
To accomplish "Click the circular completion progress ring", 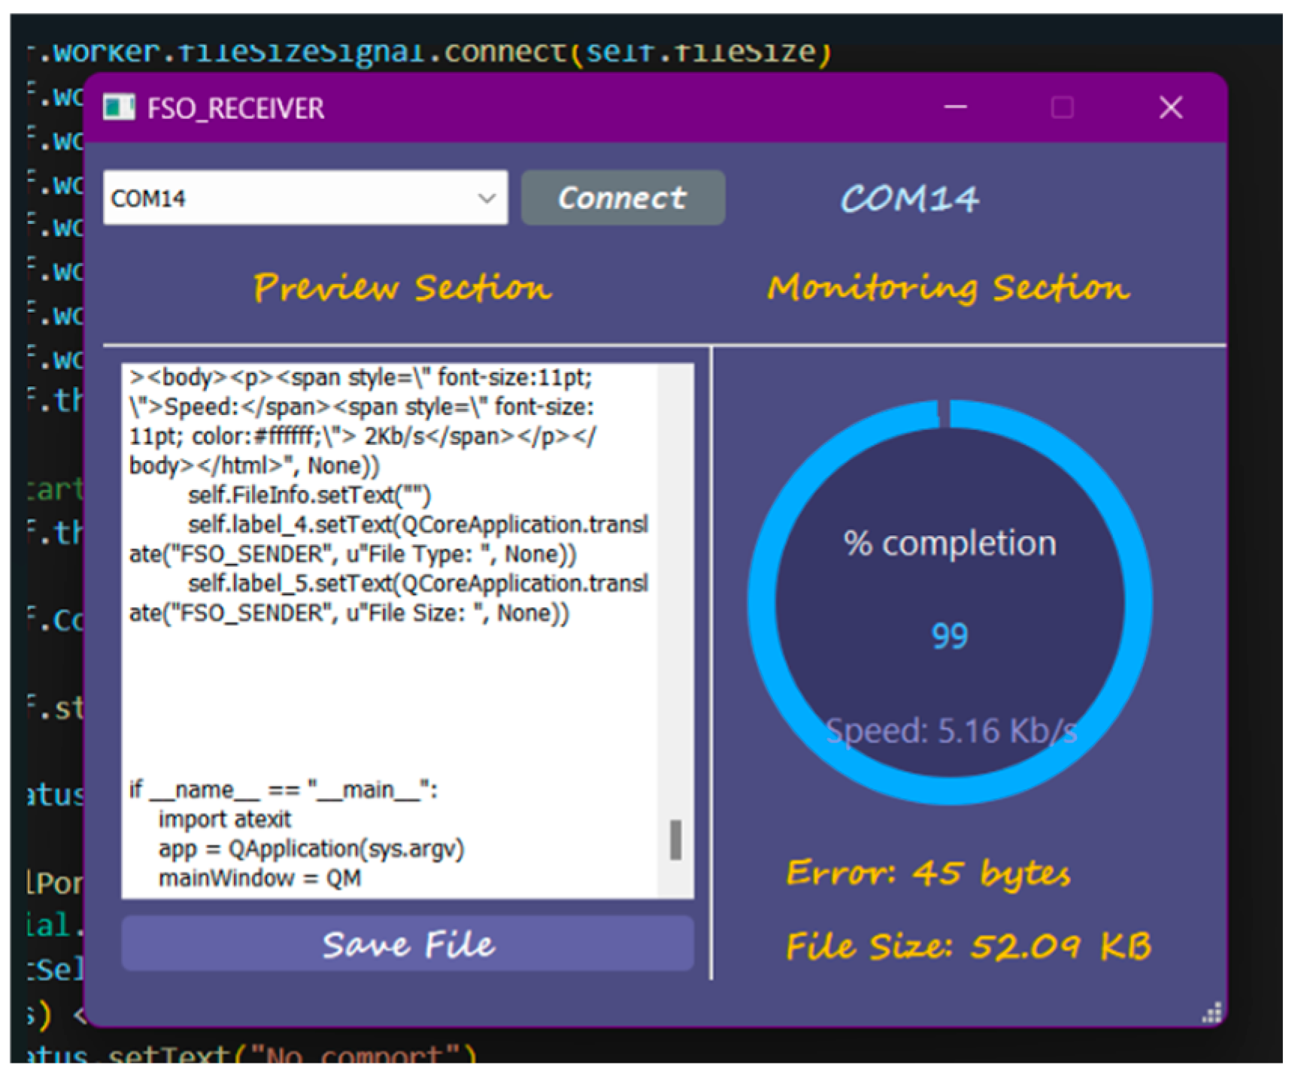I will pyautogui.click(x=950, y=601).
